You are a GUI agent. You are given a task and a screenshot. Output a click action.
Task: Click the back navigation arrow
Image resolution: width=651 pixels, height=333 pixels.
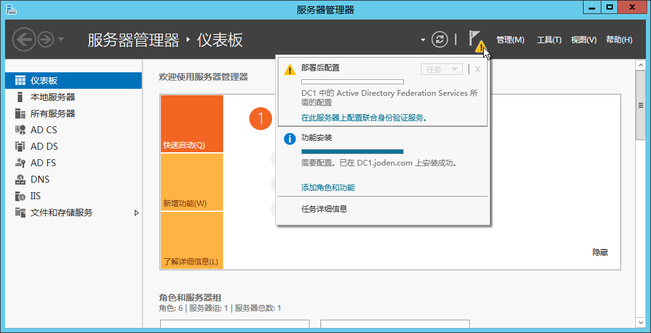(x=24, y=40)
